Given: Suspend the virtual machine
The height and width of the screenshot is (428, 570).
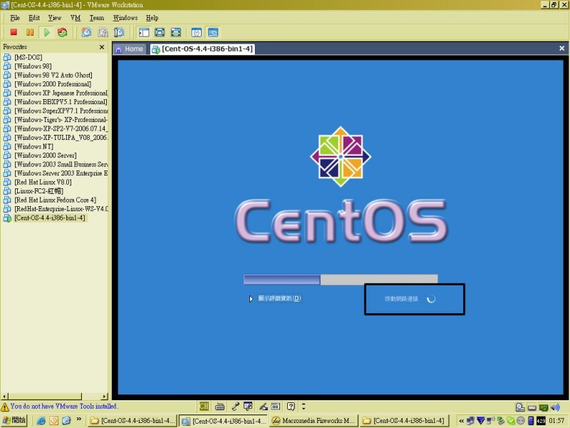Looking at the screenshot, I should [x=30, y=32].
